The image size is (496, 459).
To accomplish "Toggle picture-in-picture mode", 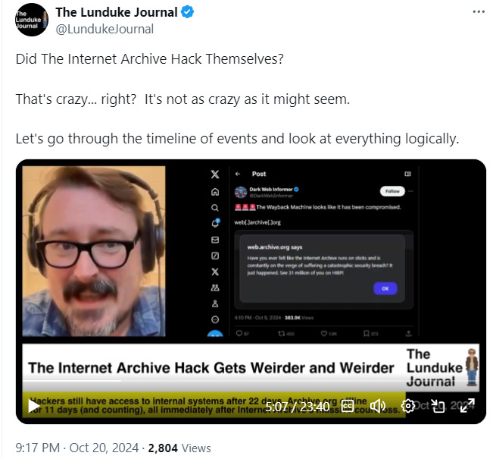I will 438,406.
